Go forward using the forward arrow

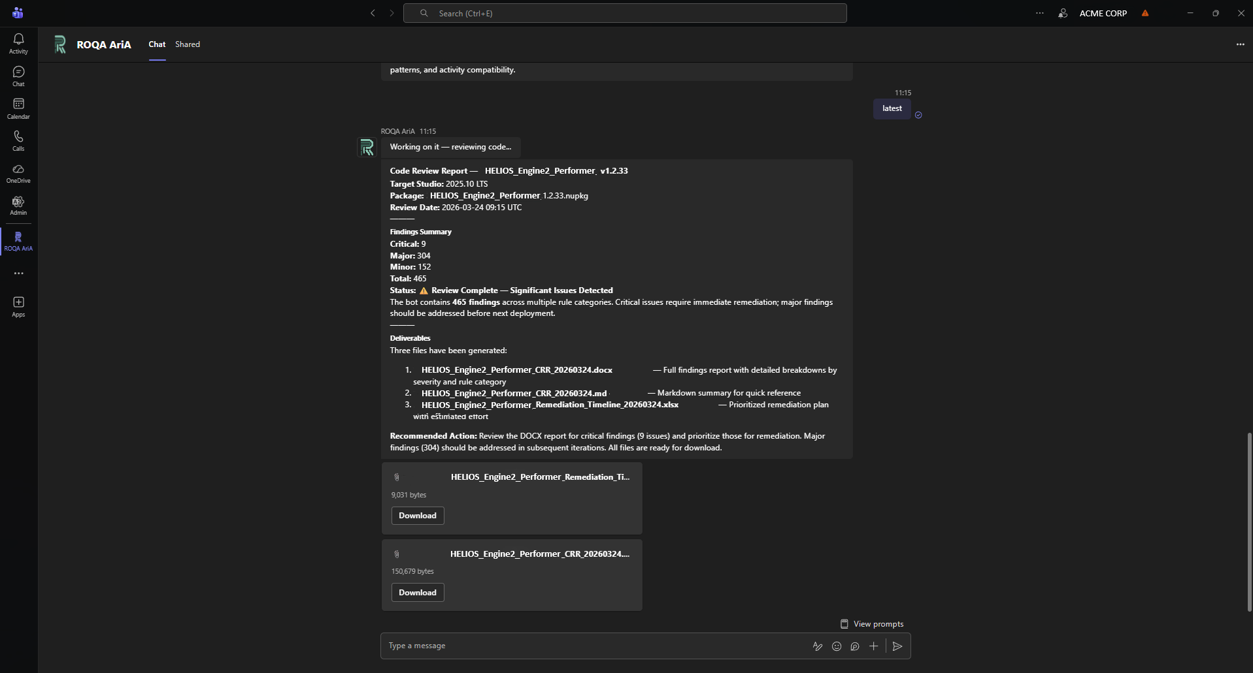pyautogui.click(x=392, y=13)
